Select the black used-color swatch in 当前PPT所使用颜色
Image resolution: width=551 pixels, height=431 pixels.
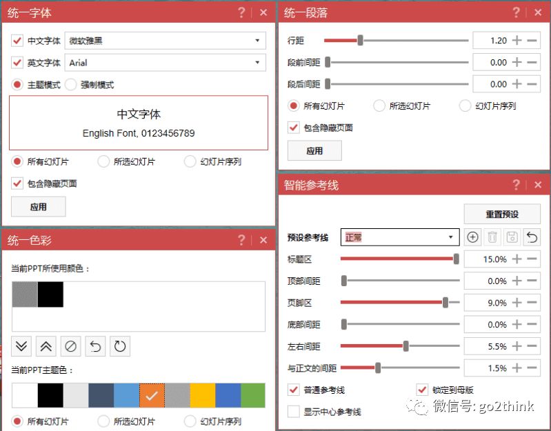pos(50,294)
